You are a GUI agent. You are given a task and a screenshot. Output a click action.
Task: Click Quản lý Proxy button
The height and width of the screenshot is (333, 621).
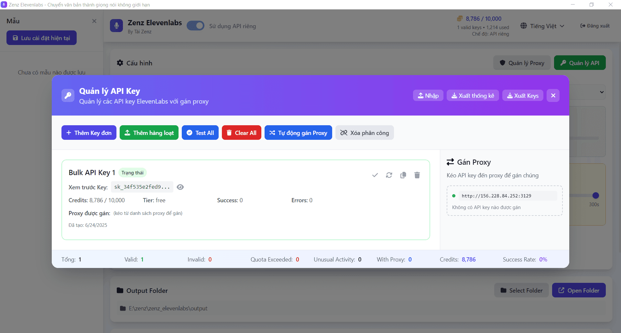522,63
